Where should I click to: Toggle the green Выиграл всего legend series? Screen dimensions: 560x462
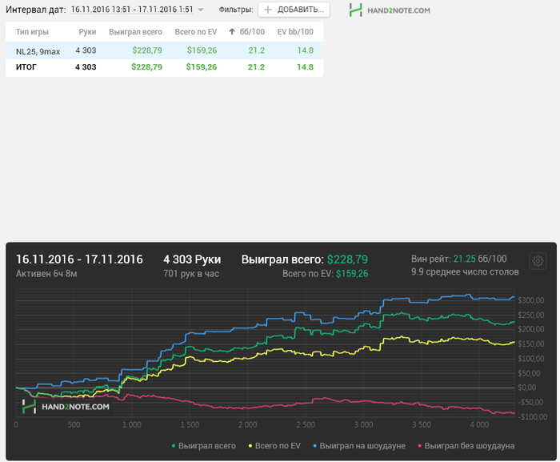(x=204, y=445)
